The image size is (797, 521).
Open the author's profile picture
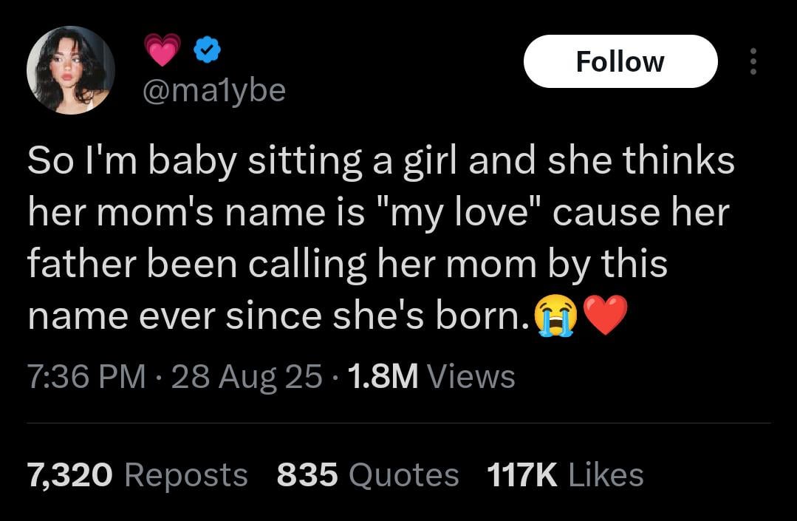coord(71,70)
